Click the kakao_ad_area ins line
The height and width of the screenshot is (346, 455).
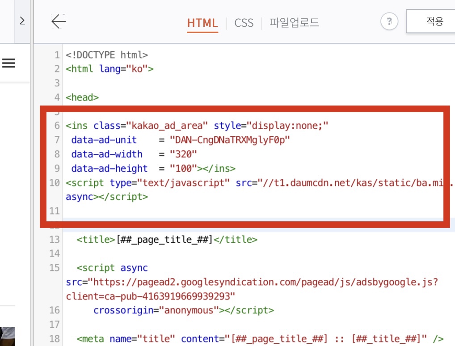coord(197,126)
